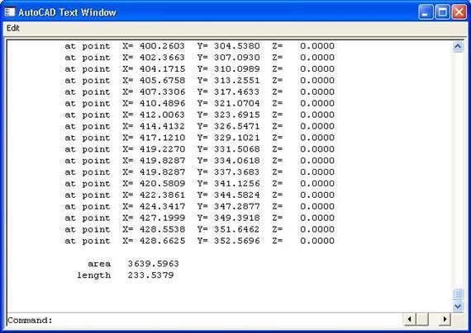Click the X= 428.5538 value
The width and height of the screenshot is (471, 333).
162,229
